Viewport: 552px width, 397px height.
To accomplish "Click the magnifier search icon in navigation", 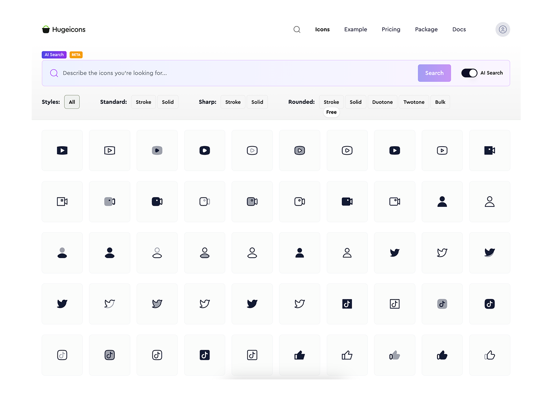I will coord(297,29).
